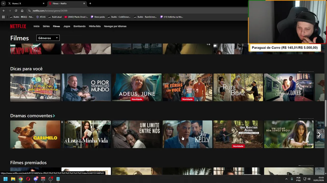Click Chrome icon in taskbar
327x183 pixels.
pos(20,179)
